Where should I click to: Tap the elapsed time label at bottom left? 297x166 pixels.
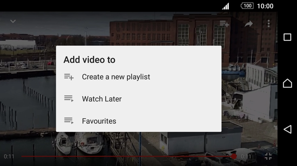(x=9, y=156)
